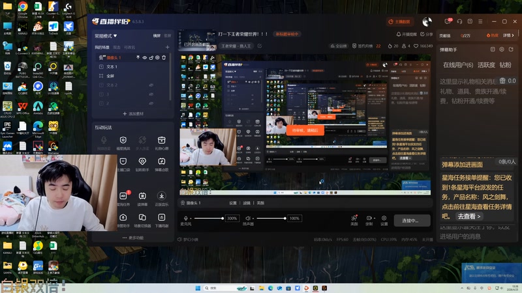Move 摄像头 1 source to top
Image resolution: width=522 pixels, height=293 pixels.
(x=138, y=57)
